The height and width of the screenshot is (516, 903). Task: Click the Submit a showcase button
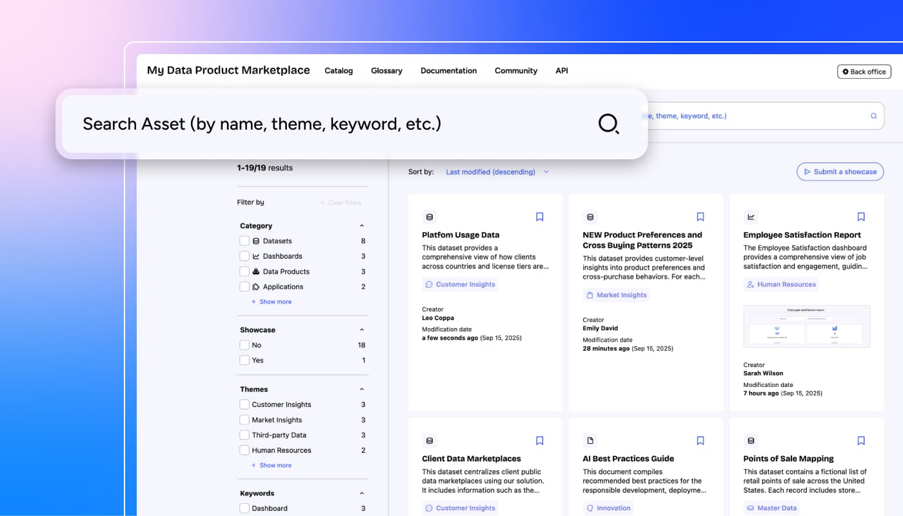click(x=840, y=172)
